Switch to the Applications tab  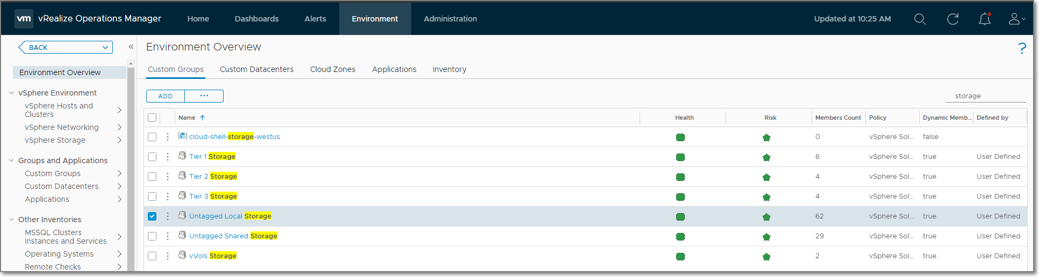point(394,69)
